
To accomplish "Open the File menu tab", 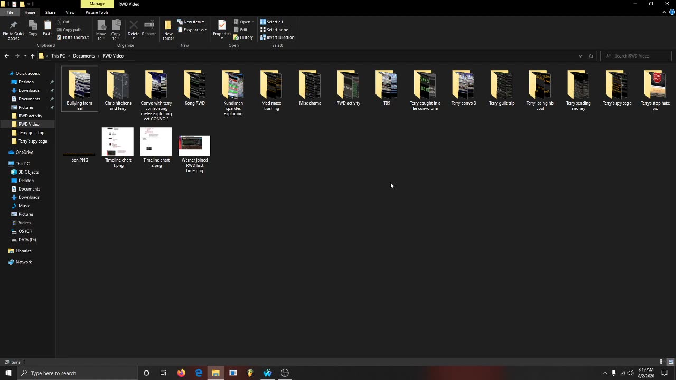I will click(x=10, y=12).
